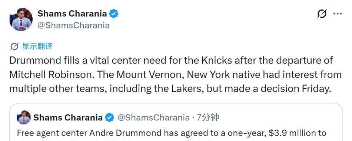The height and width of the screenshot is (141, 352).
Task: Click the Grok icon at top right
Action: pos(322,14)
